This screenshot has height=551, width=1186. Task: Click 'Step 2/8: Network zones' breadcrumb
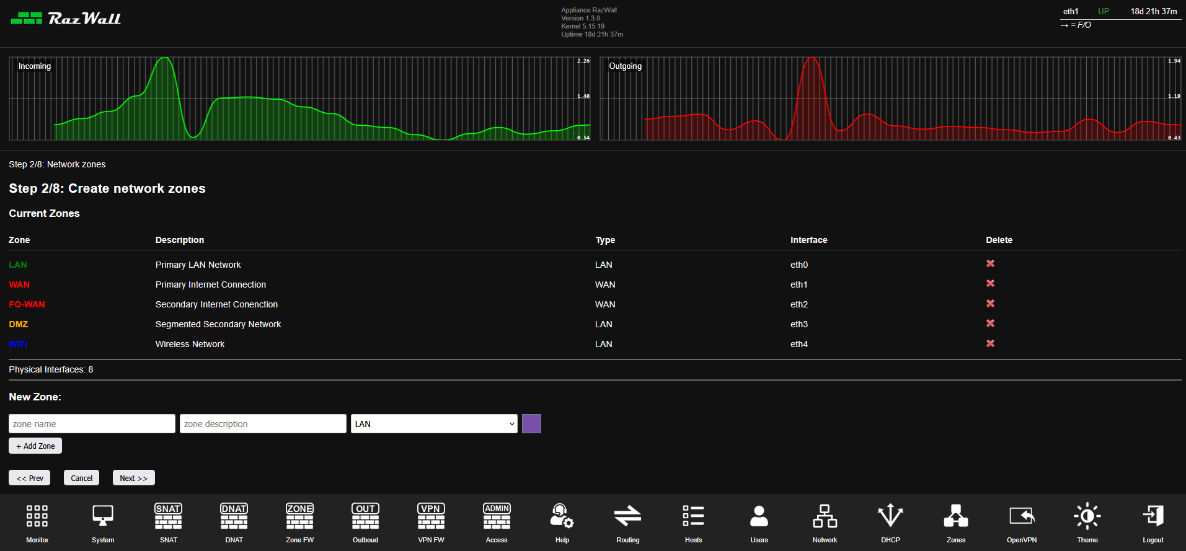pyautogui.click(x=57, y=164)
